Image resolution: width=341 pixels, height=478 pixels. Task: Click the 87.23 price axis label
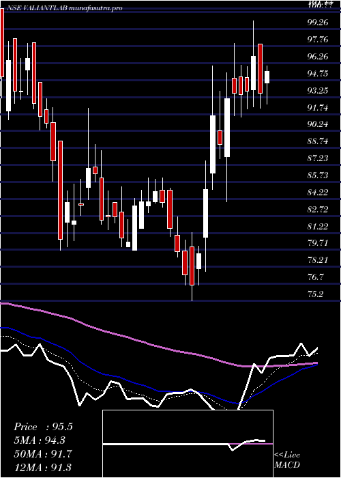pos(318,158)
